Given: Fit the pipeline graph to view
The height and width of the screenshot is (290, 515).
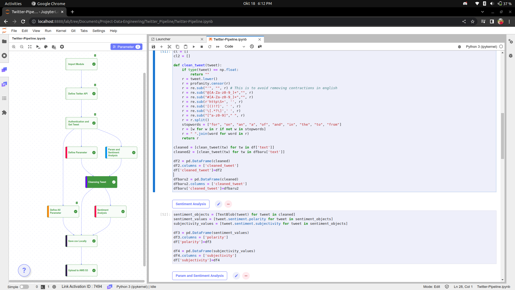Looking at the screenshot, I should pyautogui.click(x=30, y=47).
